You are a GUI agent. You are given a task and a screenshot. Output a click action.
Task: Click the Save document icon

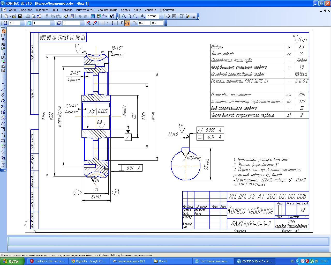coord(20,16)
